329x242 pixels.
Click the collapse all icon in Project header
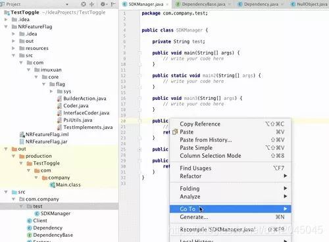(92, 4)
